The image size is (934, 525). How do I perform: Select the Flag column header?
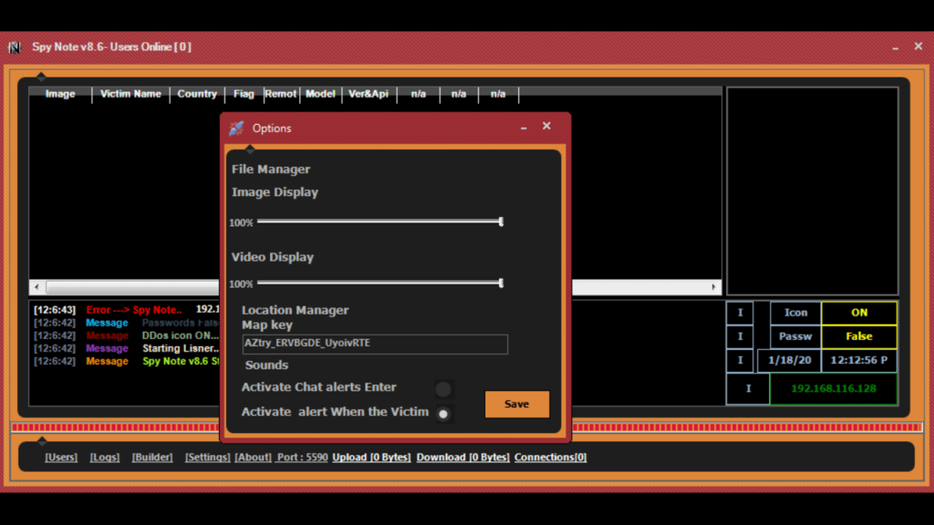click(244, 94)
